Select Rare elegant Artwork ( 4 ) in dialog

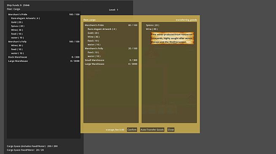click(x=102, y=29)
